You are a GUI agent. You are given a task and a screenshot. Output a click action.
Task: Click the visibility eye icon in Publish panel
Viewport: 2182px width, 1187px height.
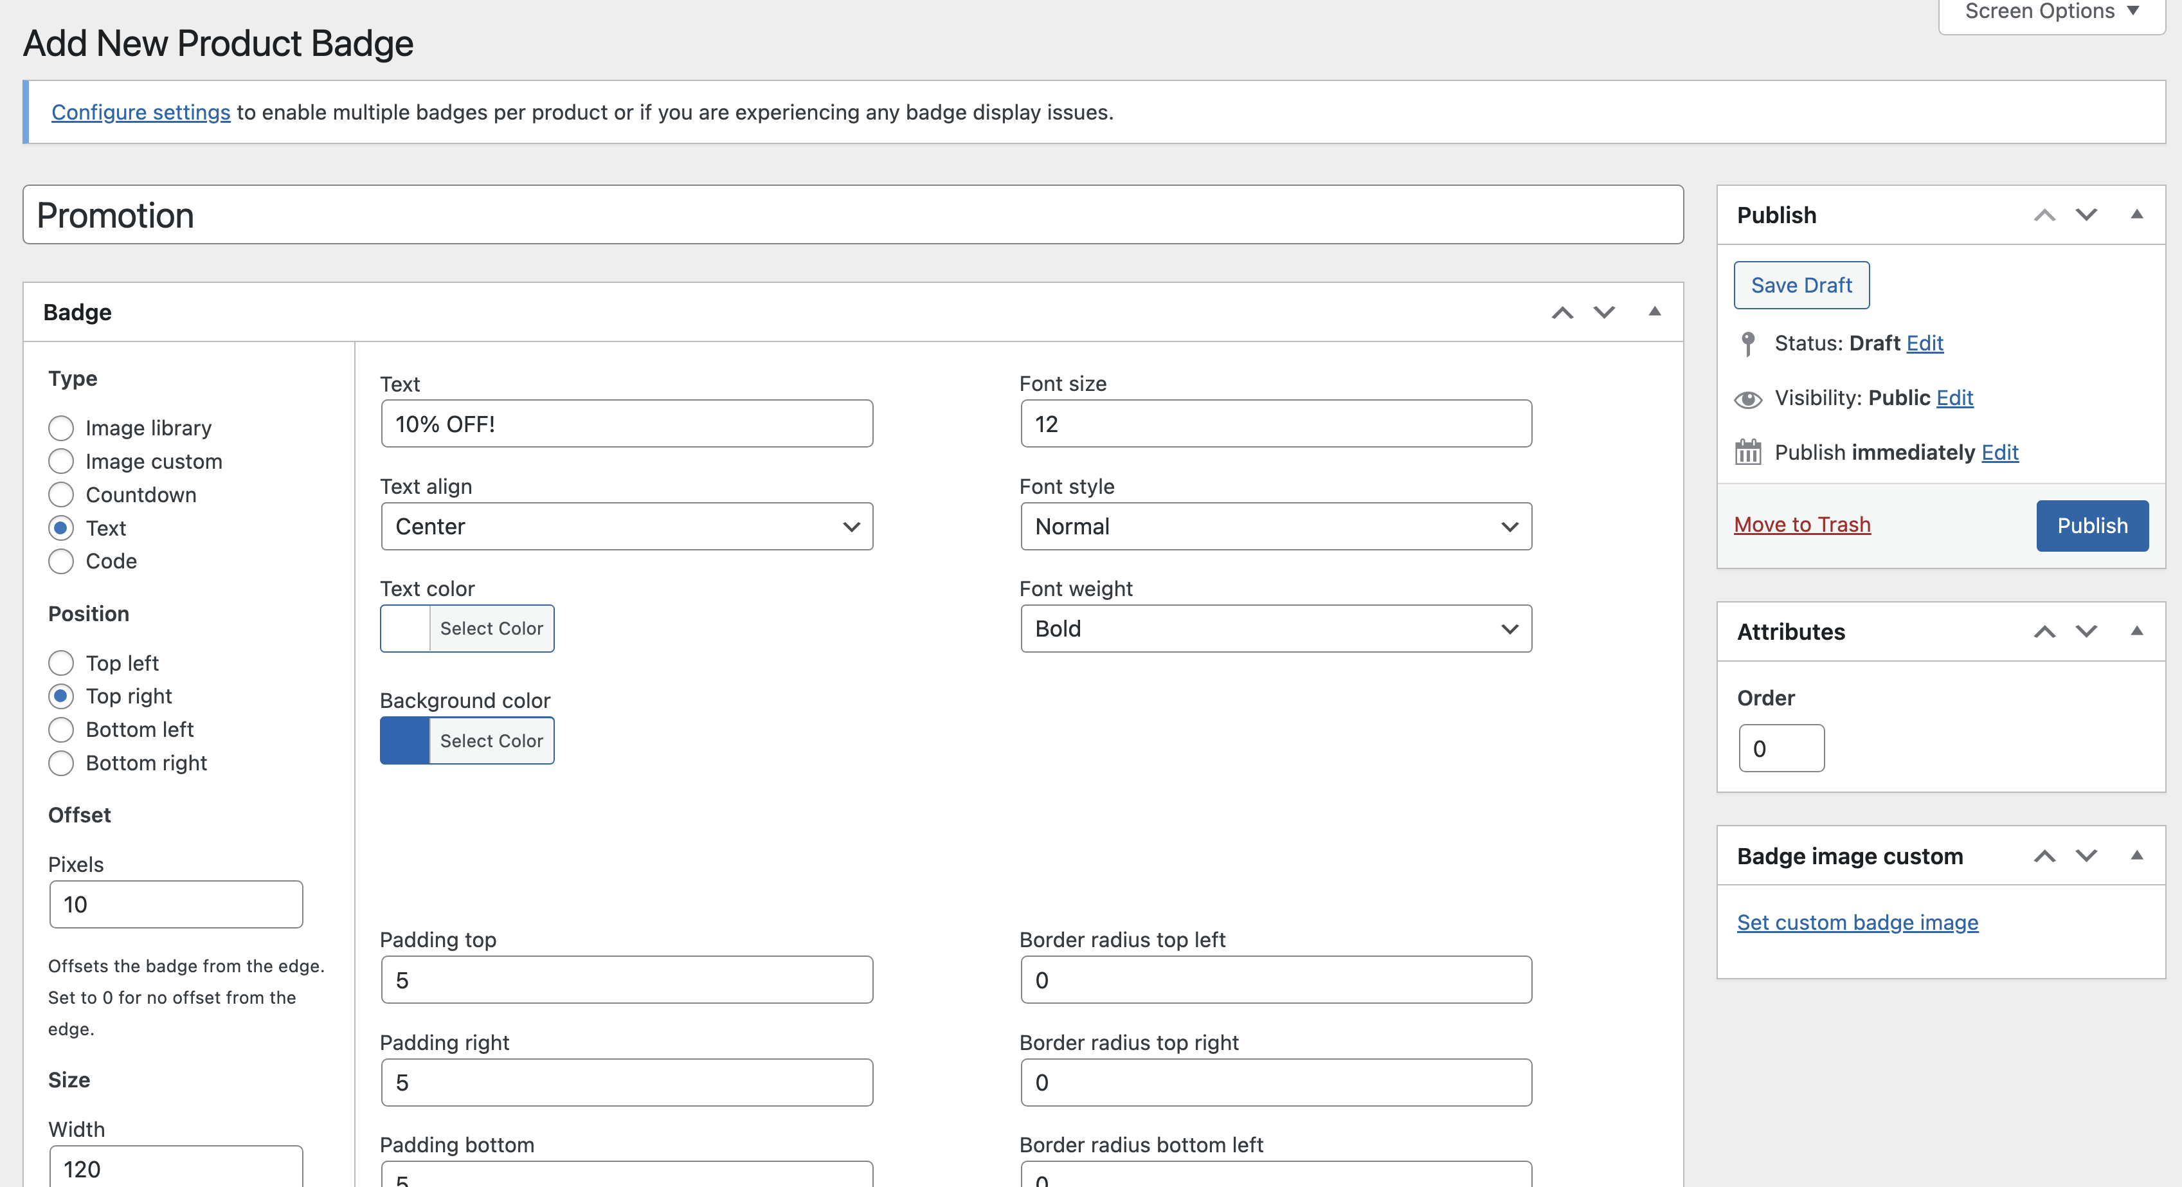(x=1748, y=398)
